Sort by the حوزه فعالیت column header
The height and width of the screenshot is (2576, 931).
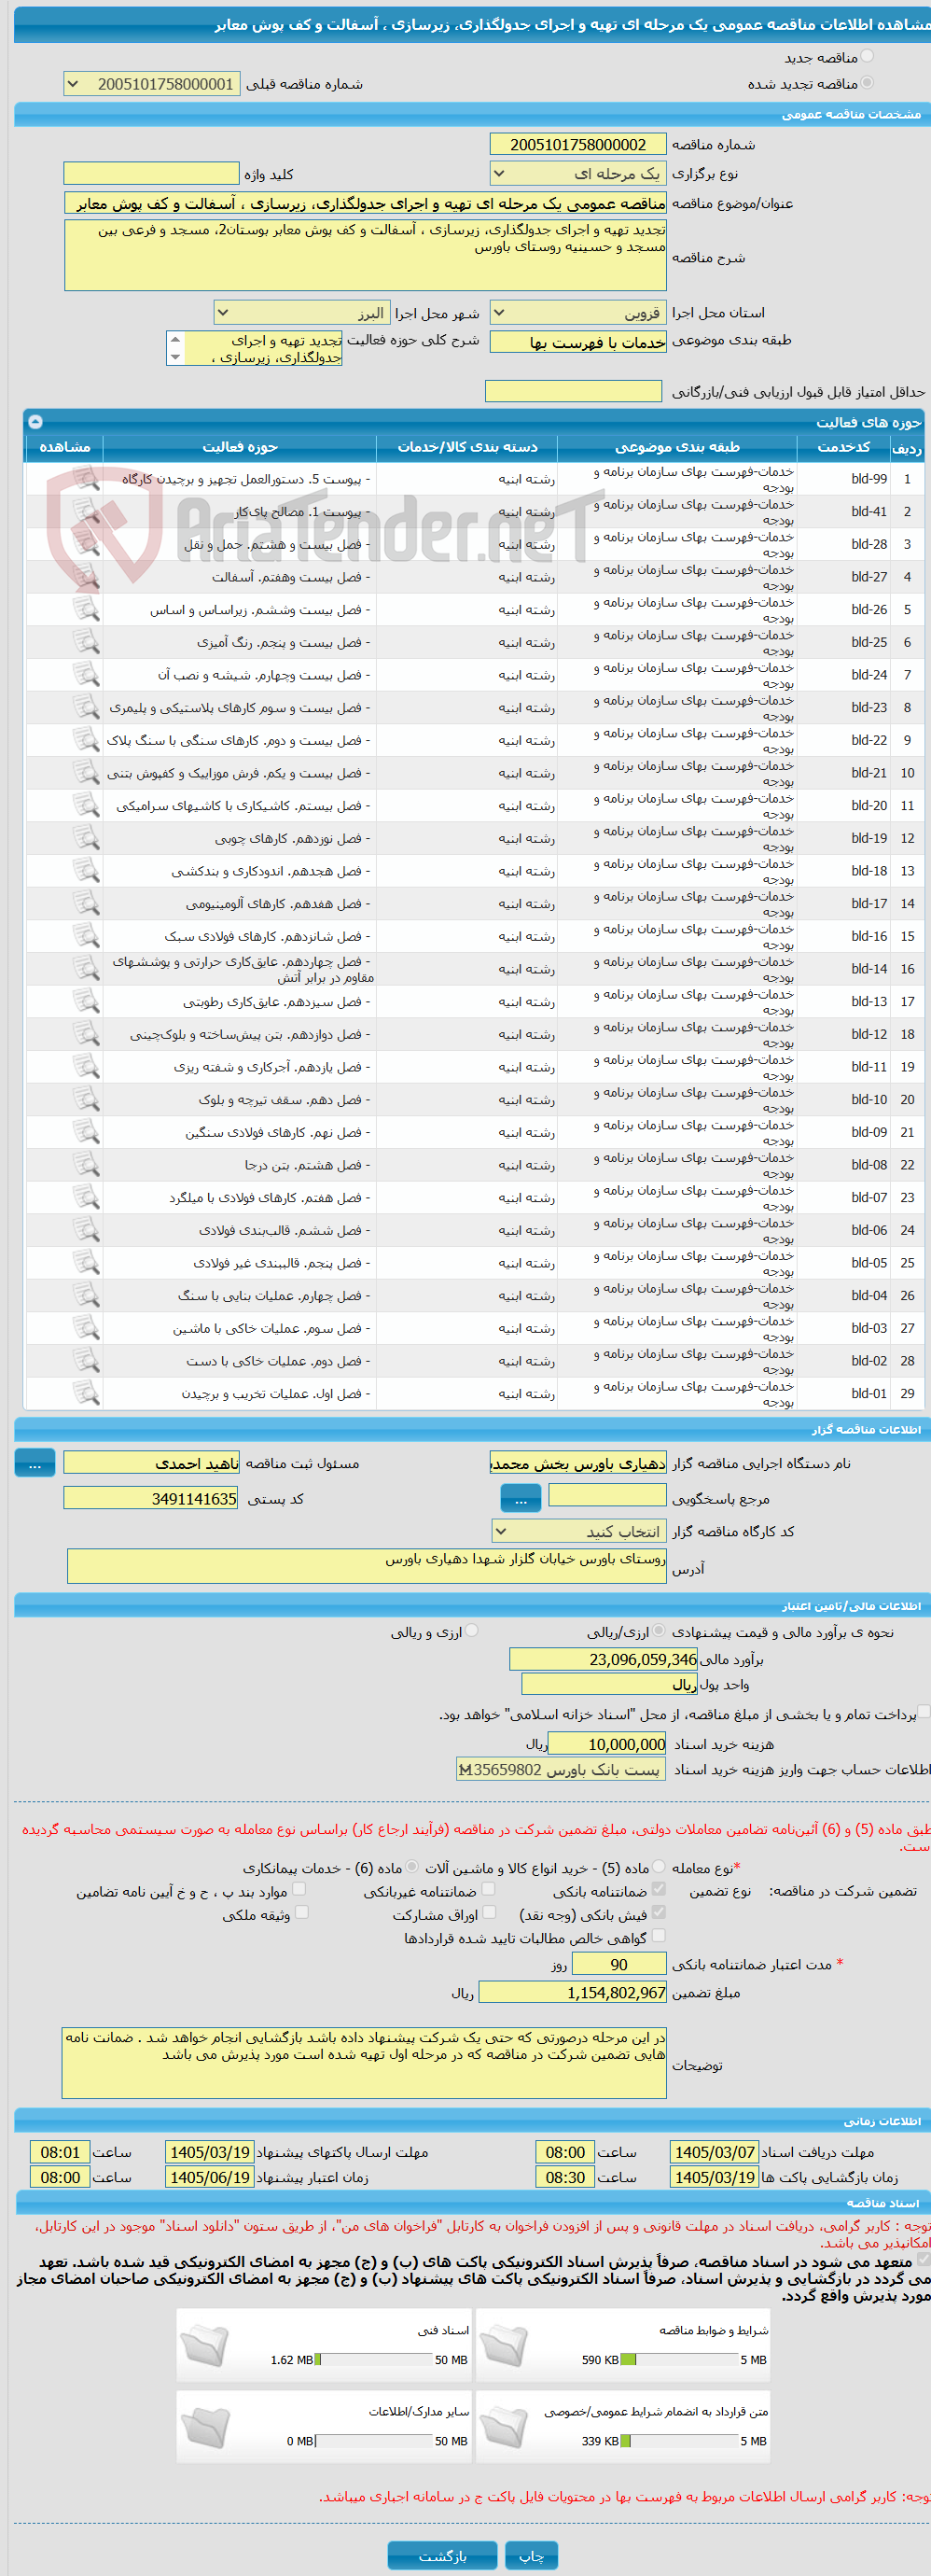[x=240, y=447]
